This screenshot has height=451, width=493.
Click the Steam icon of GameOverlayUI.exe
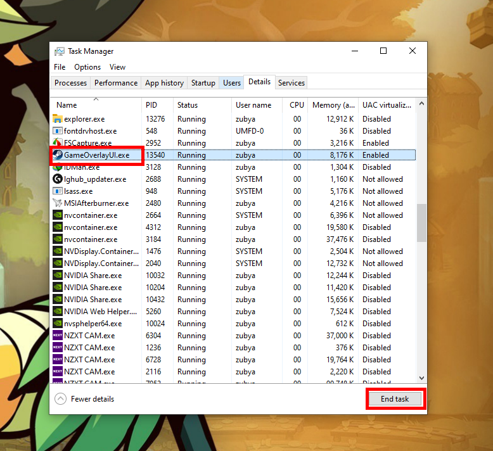click(x=58, y=155)
